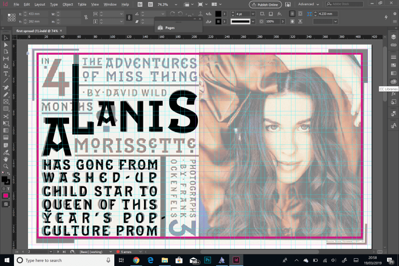Activate the Line tool

click(x=6, y=81)
